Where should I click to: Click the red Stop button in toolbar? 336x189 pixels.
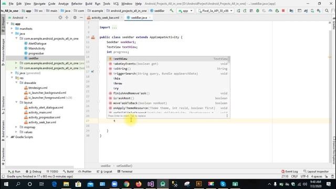point(283,10)
